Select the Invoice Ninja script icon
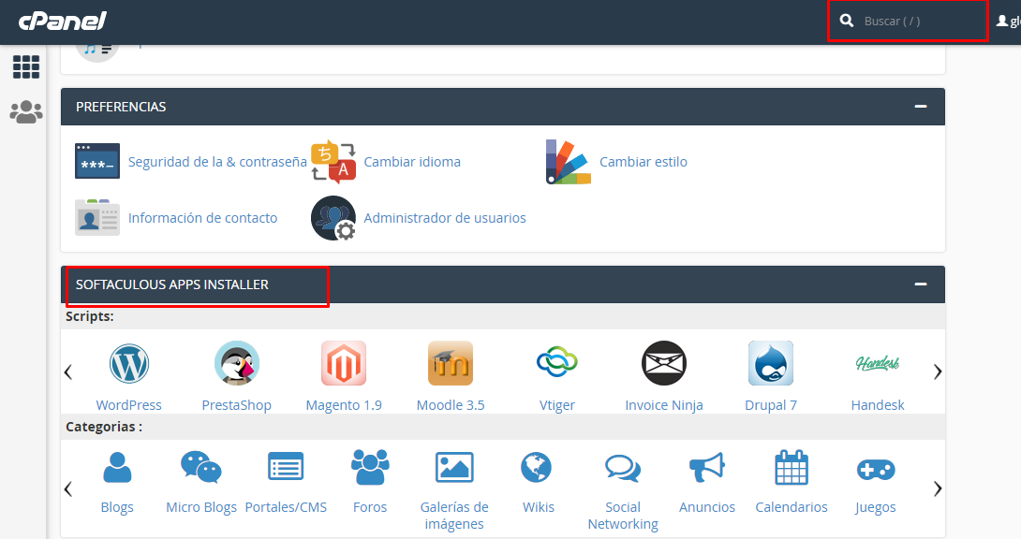 pos(664,363)
